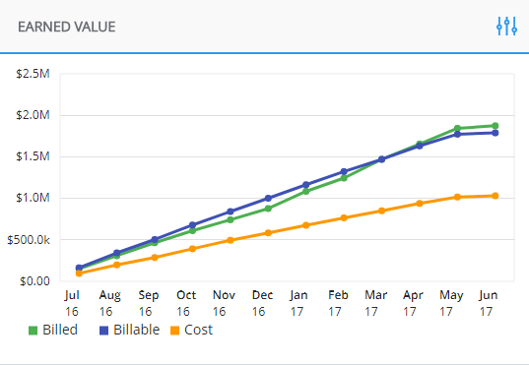This screenshot has width=529, height=365.
Task: Click the green Billed legend swatch
Action: pos(33,331)
